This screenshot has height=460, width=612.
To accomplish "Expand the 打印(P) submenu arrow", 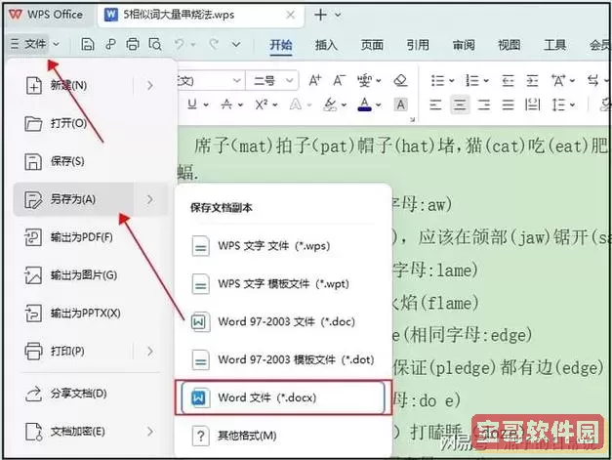I will tap(150, 351).
